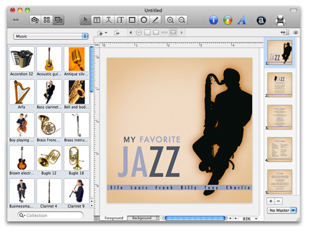Open the blue Info inspector
This screenshot has width=309, height=232.
point(214,20)
